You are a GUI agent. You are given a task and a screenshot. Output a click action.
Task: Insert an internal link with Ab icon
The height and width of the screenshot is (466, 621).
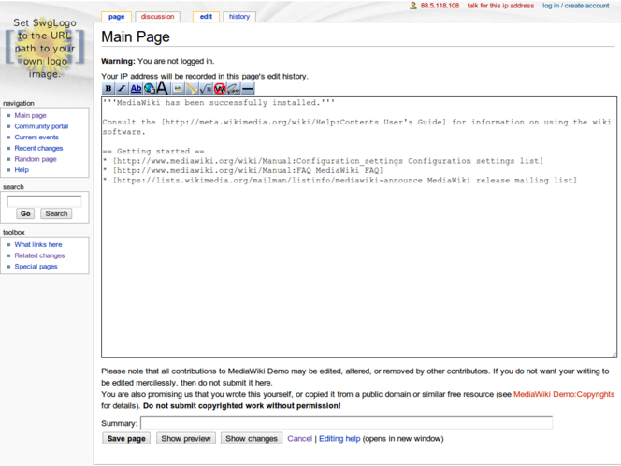point(137,89)
